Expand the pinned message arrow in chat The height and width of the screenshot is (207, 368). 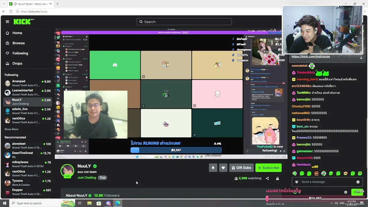tap(361, 57)
